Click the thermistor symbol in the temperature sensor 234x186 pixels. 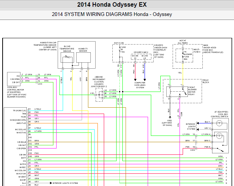coord(67,57)
